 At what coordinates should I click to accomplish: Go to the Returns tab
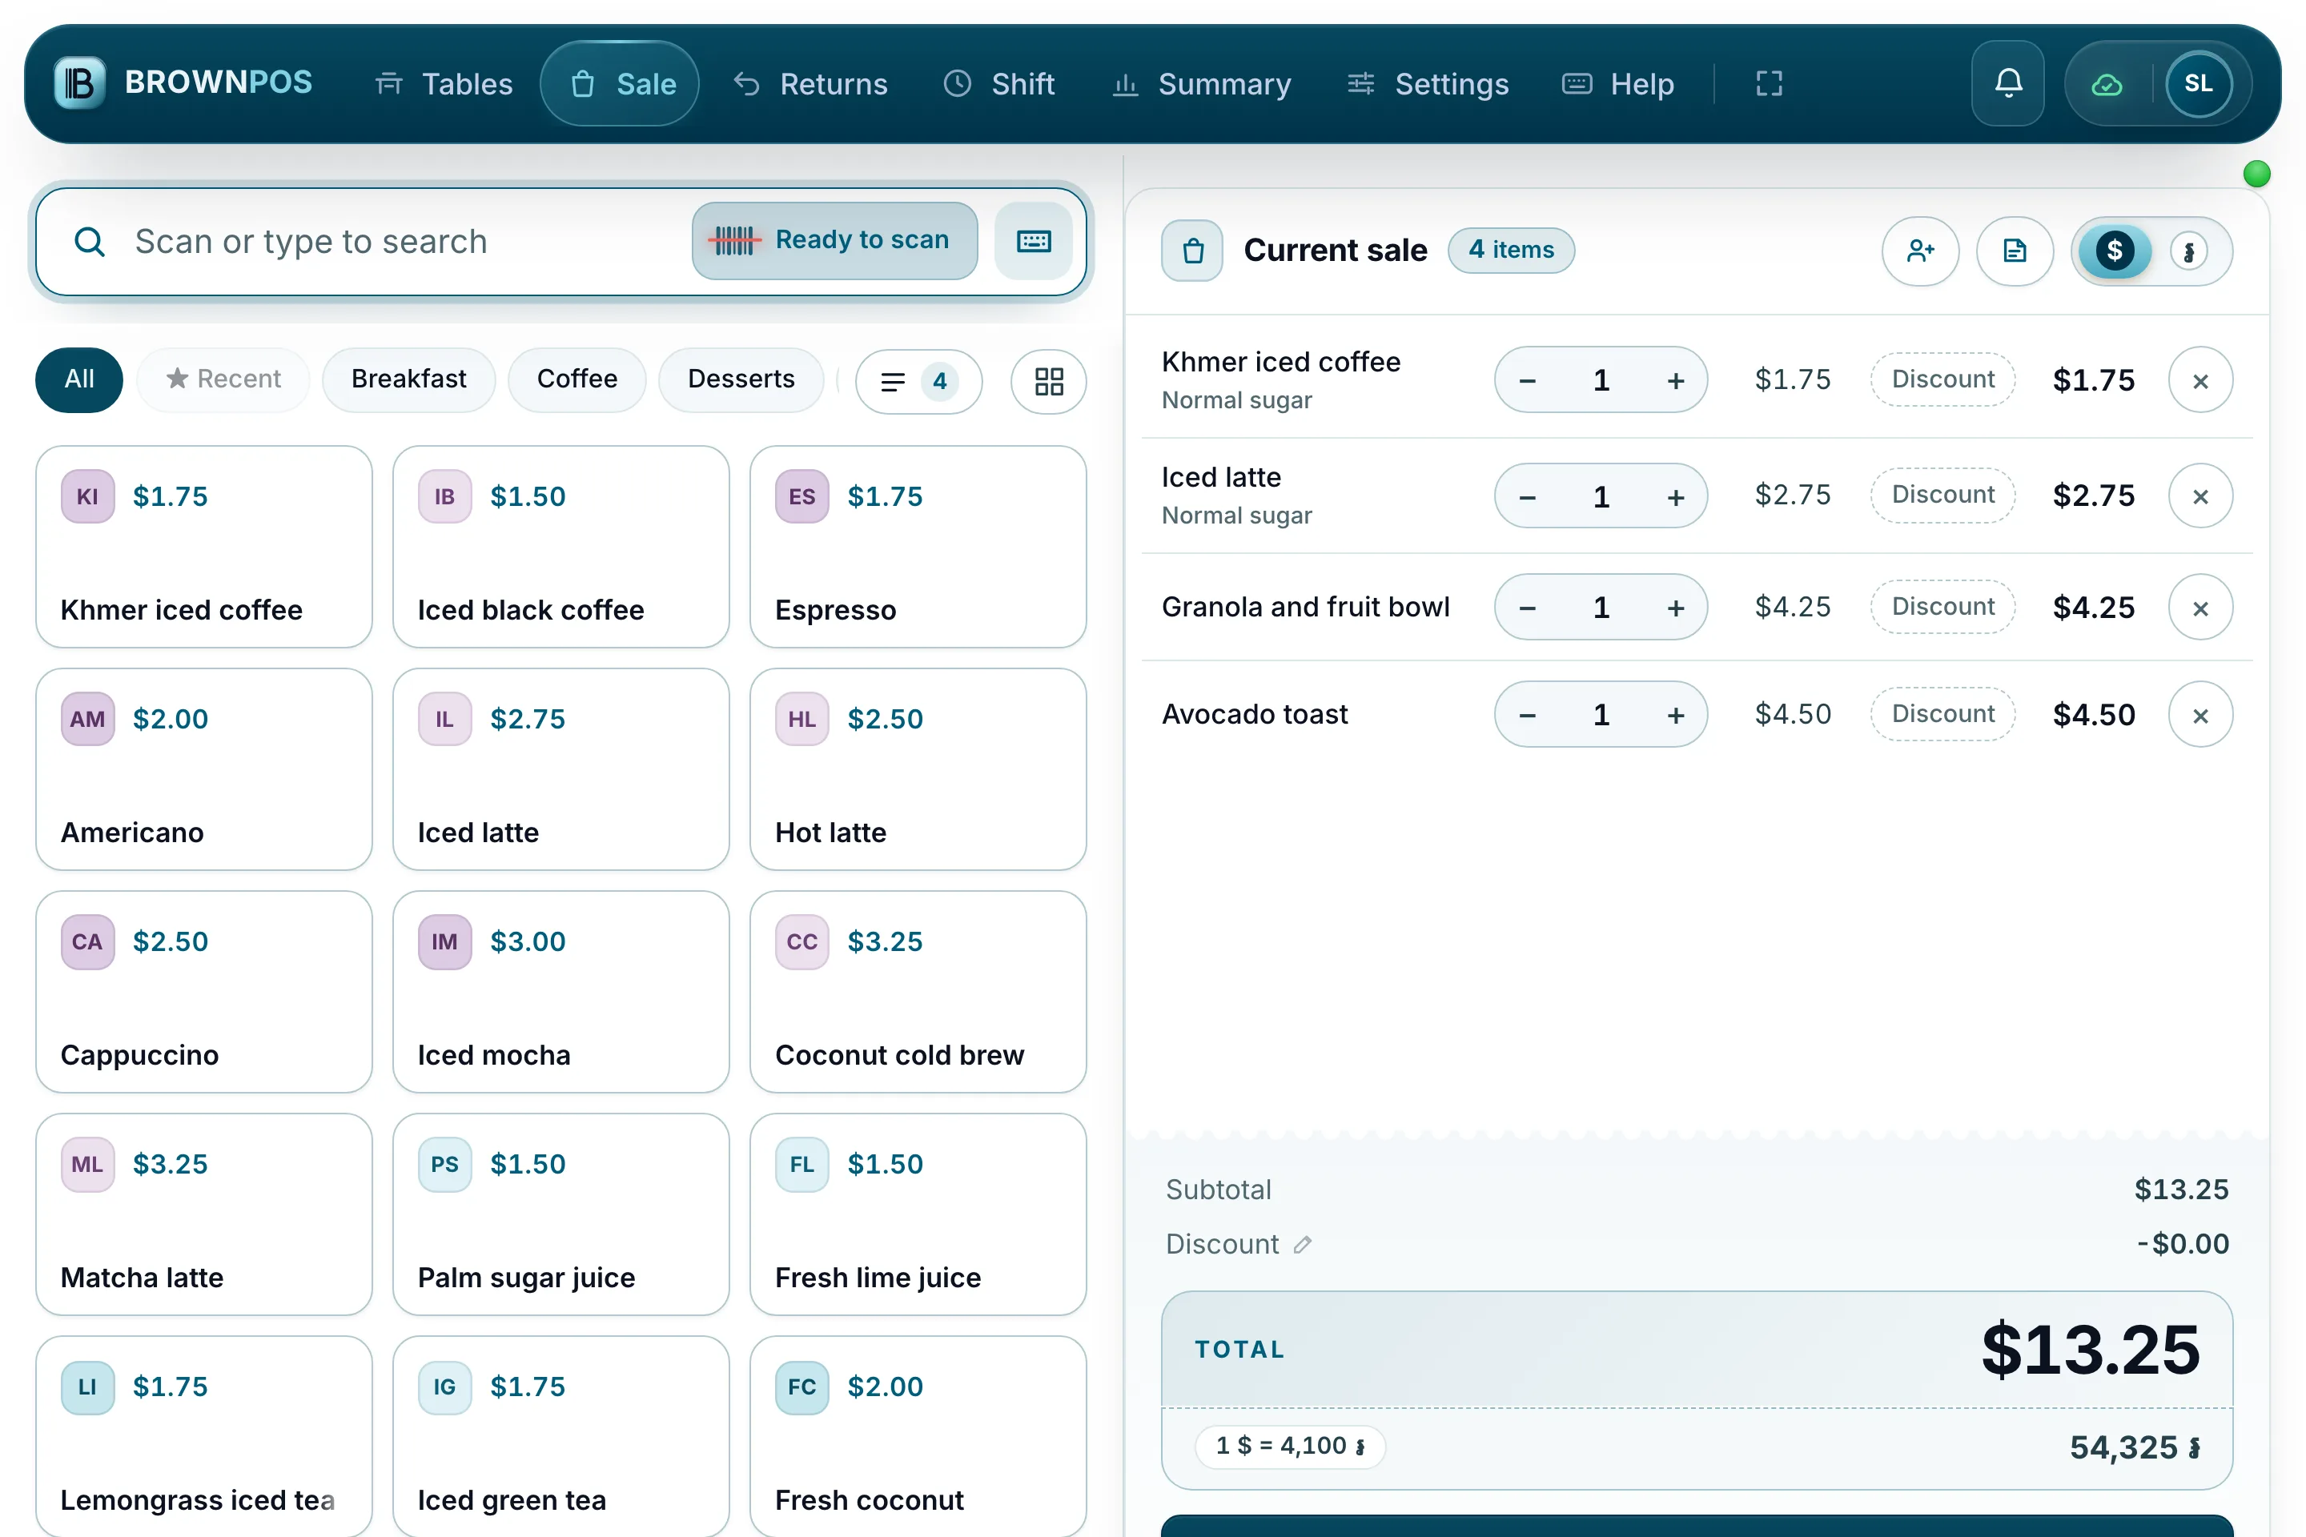point(810,83)
